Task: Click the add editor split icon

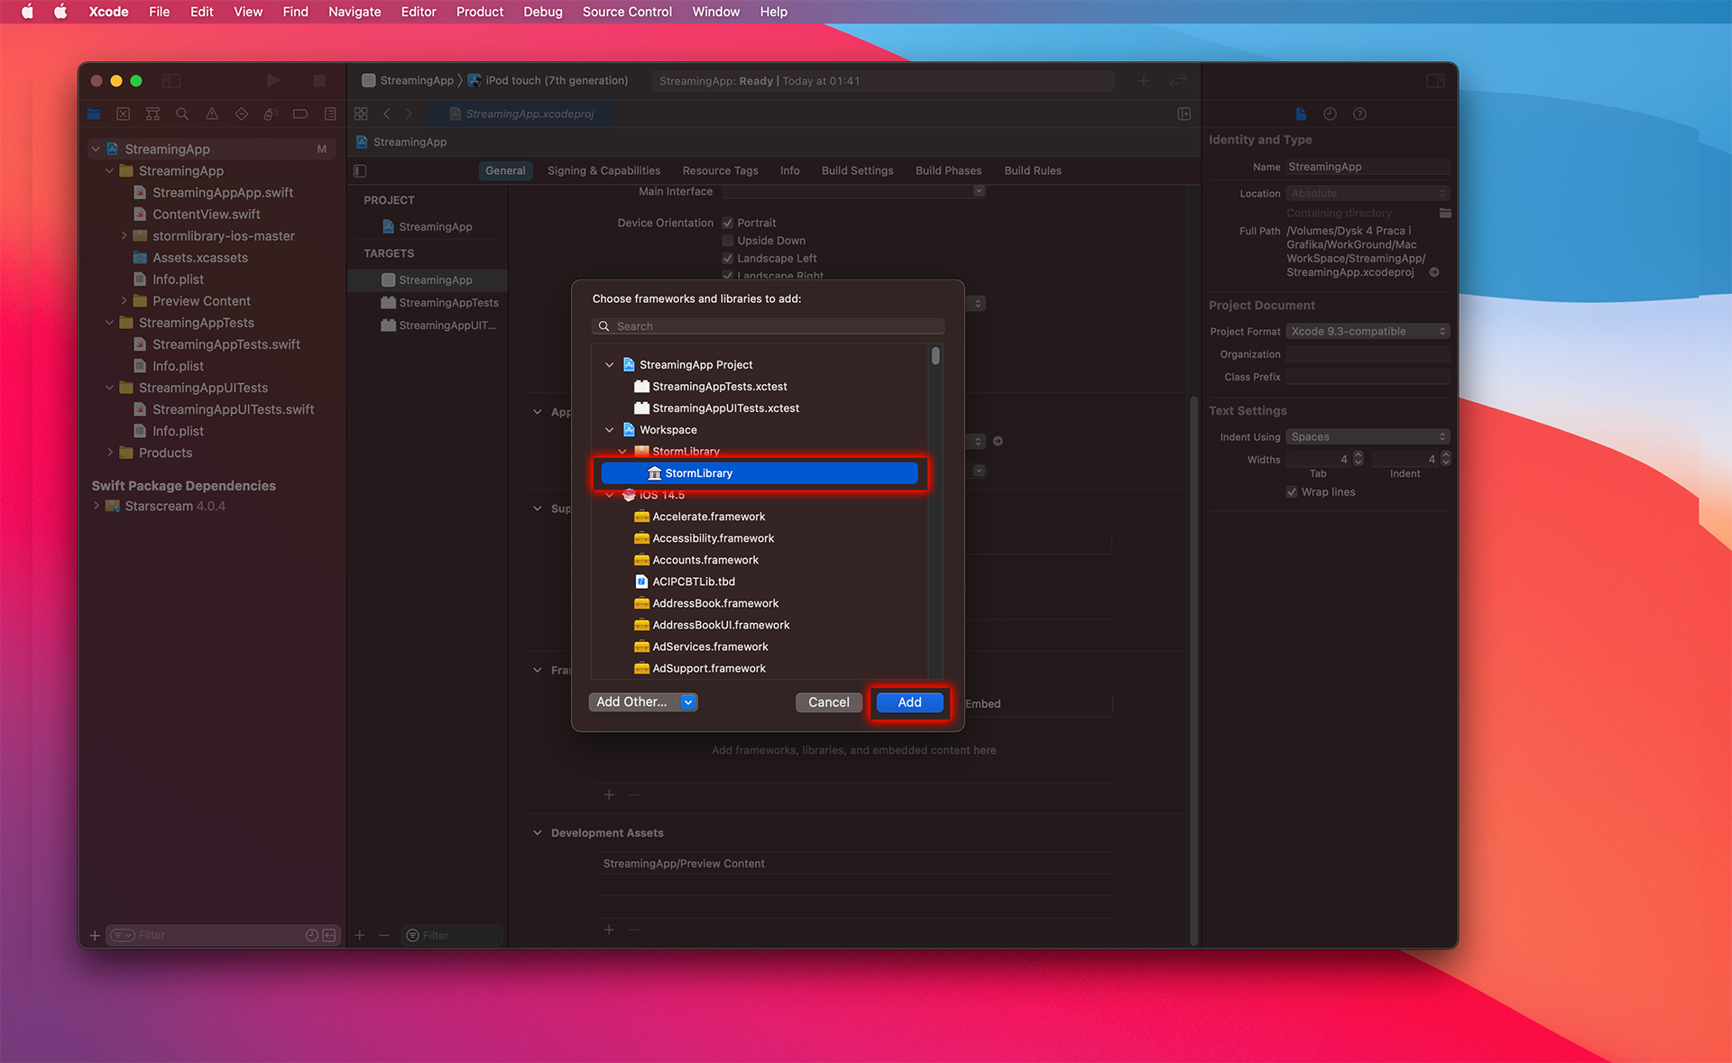Action: coord(1184,114)
